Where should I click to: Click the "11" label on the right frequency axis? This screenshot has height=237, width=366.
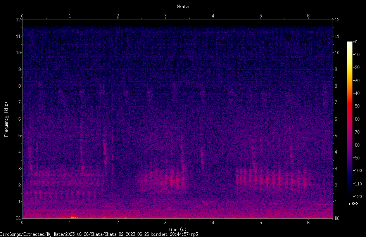337,36
